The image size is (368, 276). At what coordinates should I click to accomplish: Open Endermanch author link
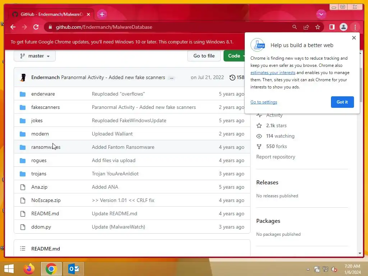pyautogui.click(x=45, y=78)
